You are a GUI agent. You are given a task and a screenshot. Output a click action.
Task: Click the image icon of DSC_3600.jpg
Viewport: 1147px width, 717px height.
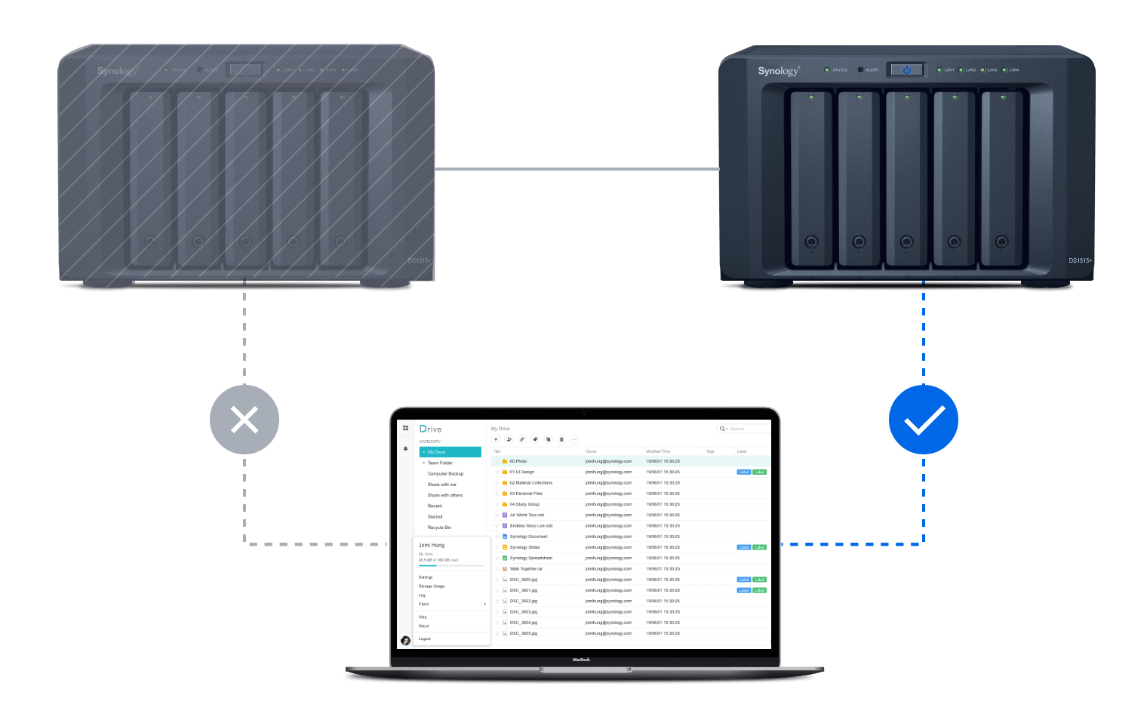pyautogui.click(x=505, y=580)
